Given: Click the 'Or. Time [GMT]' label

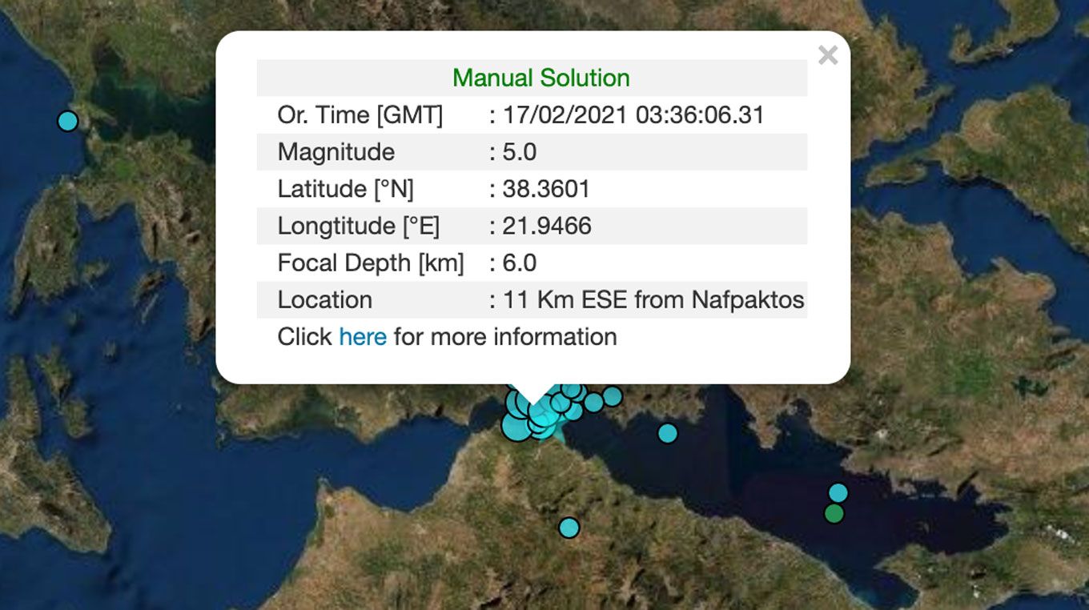Looking at the screenshot, I should [x=360, y=115].
